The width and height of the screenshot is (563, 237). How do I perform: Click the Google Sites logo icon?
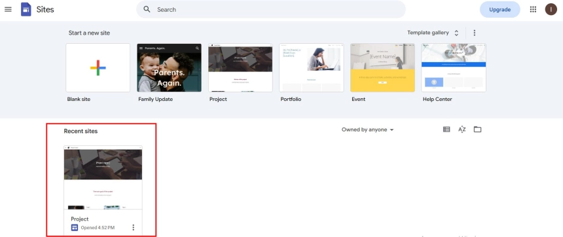pyautogui.click(x=26, y=9)
